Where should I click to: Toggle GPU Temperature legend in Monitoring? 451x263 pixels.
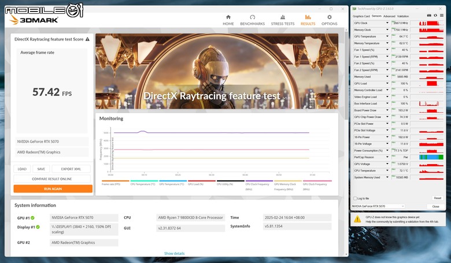click(173, 183)
